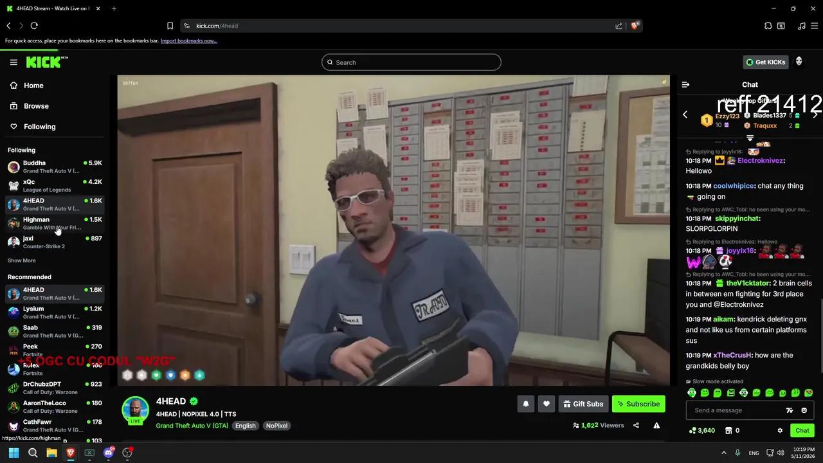Select the English tag
Image resolution: width=823 pixels, height=463 pixels.
click(245, 426)
